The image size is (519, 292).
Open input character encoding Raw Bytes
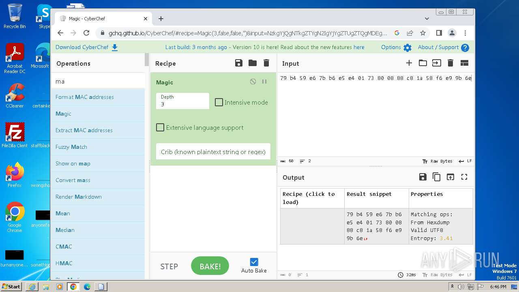(437, 161)
